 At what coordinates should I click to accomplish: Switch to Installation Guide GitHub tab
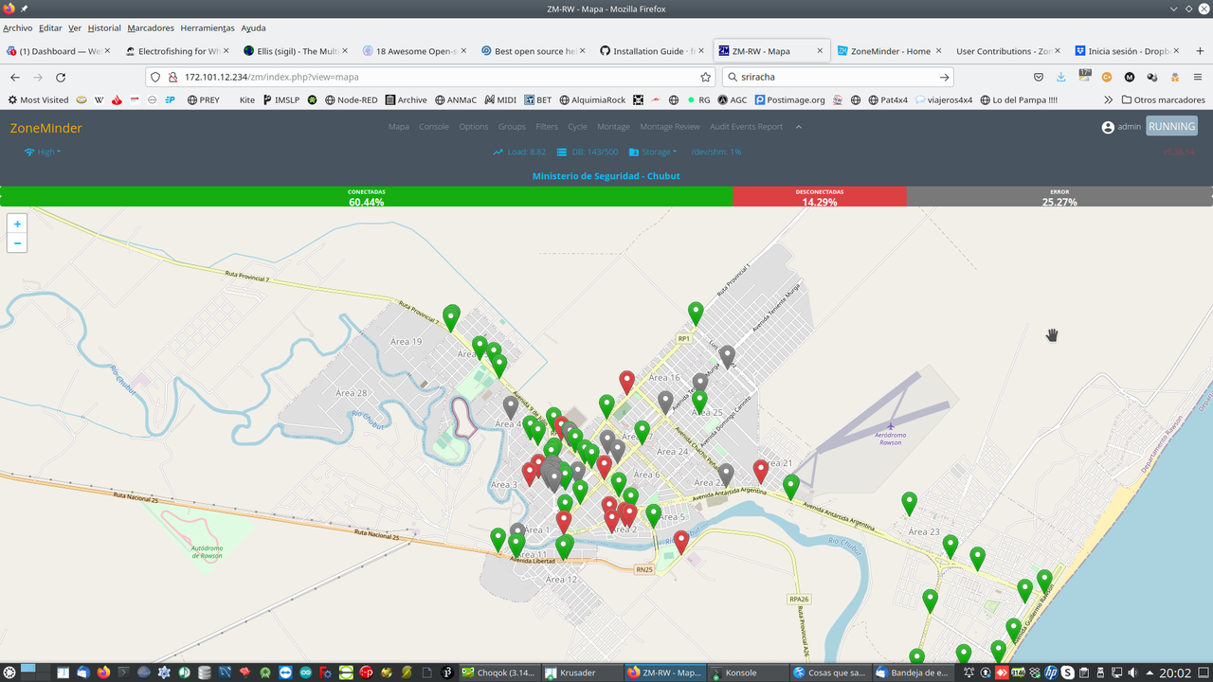(x=653, y=51)
